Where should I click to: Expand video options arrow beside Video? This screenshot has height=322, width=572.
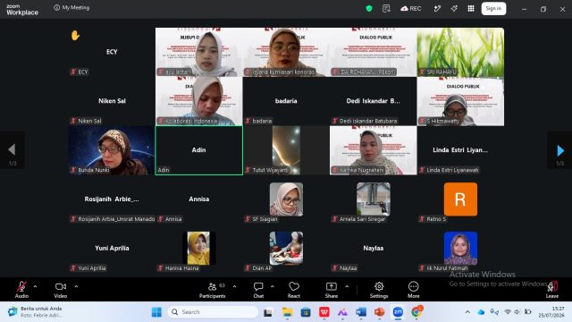[76, 286]
